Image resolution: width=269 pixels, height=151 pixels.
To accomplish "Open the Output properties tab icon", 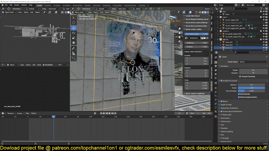I will [x=216, y=66].
